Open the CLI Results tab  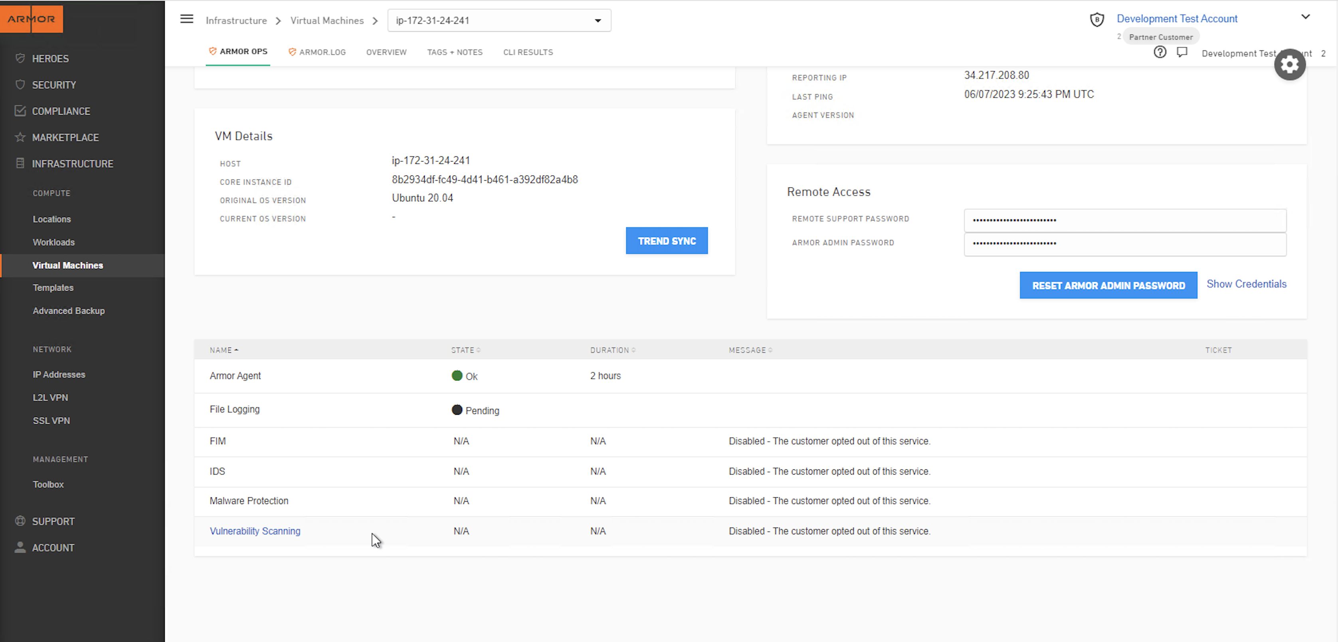click(x=528, y=52)
